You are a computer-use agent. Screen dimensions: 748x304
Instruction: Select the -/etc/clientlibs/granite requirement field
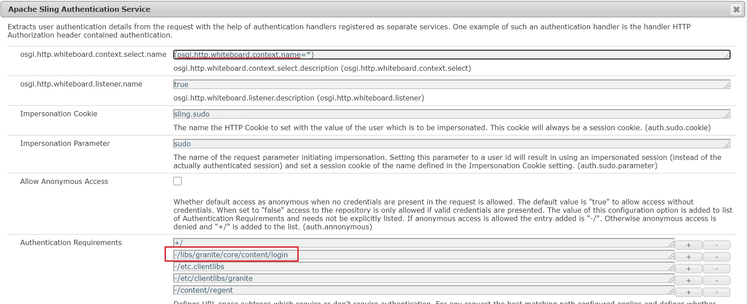coord(424,278)
